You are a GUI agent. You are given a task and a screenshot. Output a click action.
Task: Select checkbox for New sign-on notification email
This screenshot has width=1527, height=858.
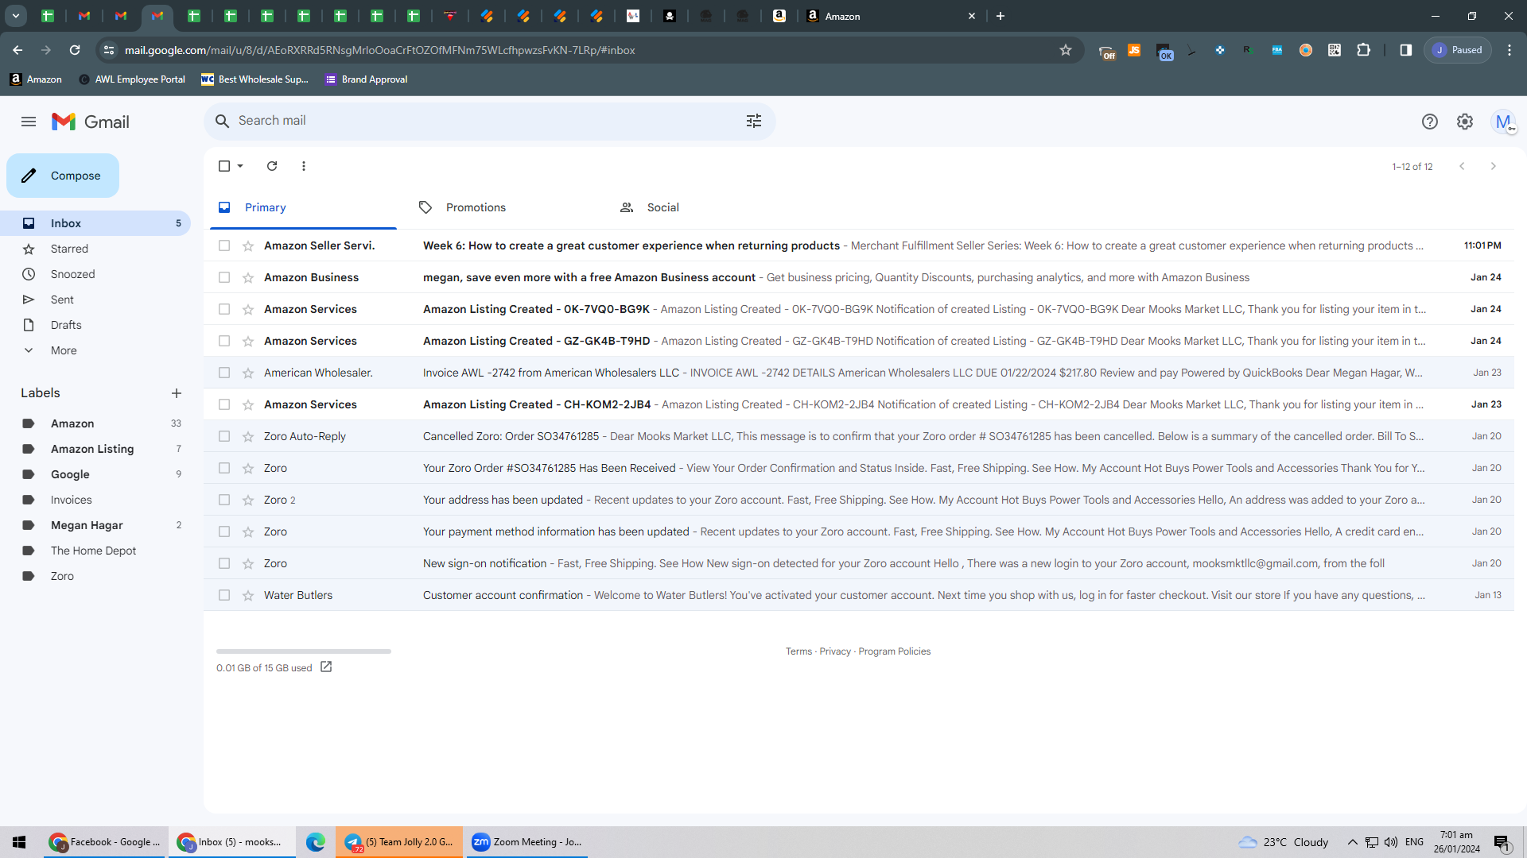click(x=224, y=563)
